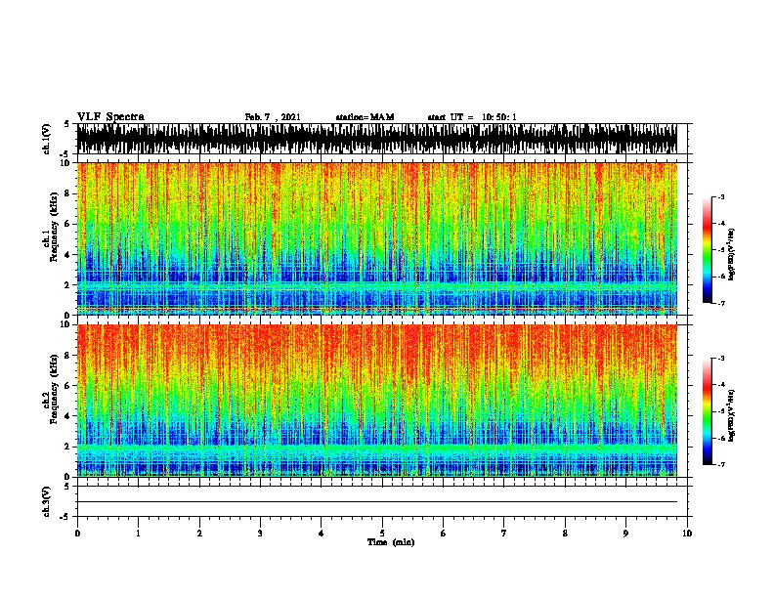Click the '5' tick on the time axis
774x598 pixels.
(x=382, y=534)
